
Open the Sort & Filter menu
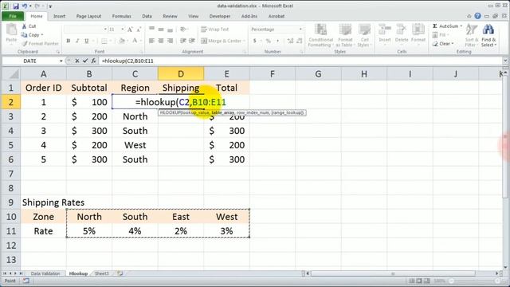tap(471, 35)
